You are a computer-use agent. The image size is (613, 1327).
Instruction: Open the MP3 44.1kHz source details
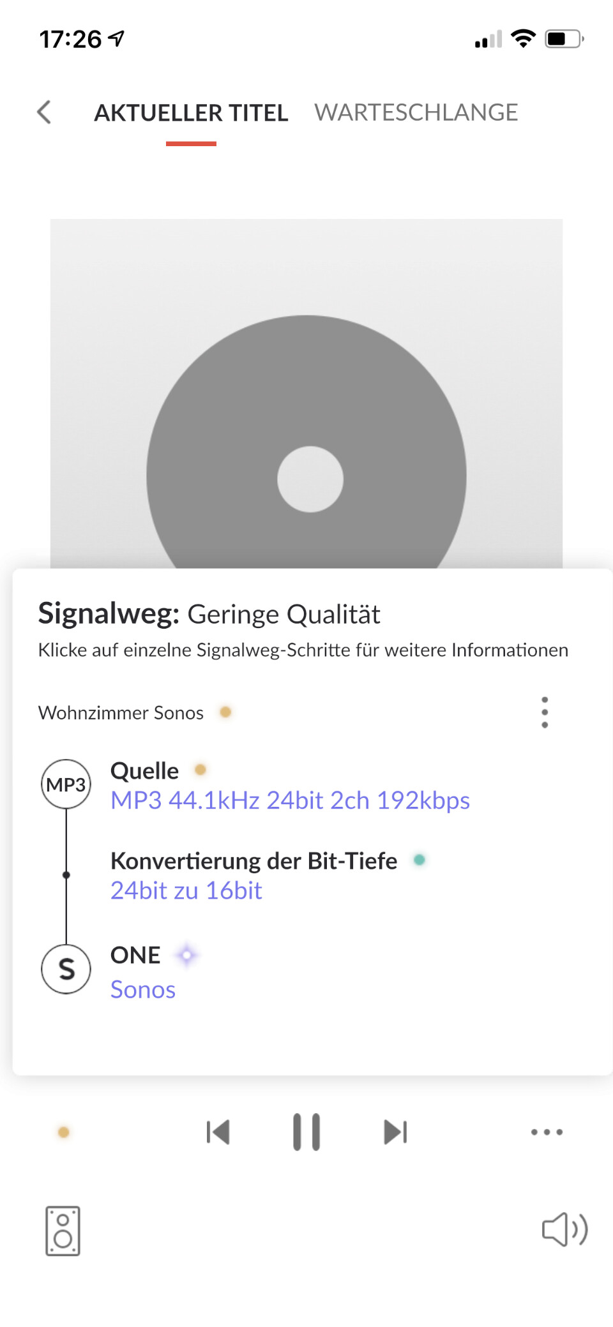[x=290, y=800]
